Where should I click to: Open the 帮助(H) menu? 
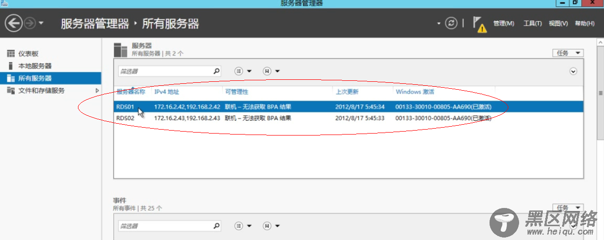[x=584, y=24]
